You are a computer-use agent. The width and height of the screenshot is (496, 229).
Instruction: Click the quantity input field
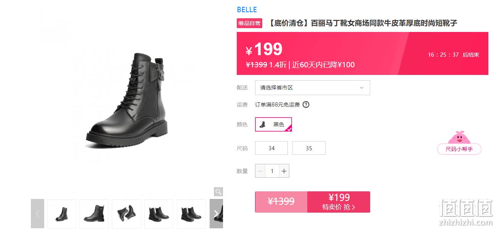272,171
